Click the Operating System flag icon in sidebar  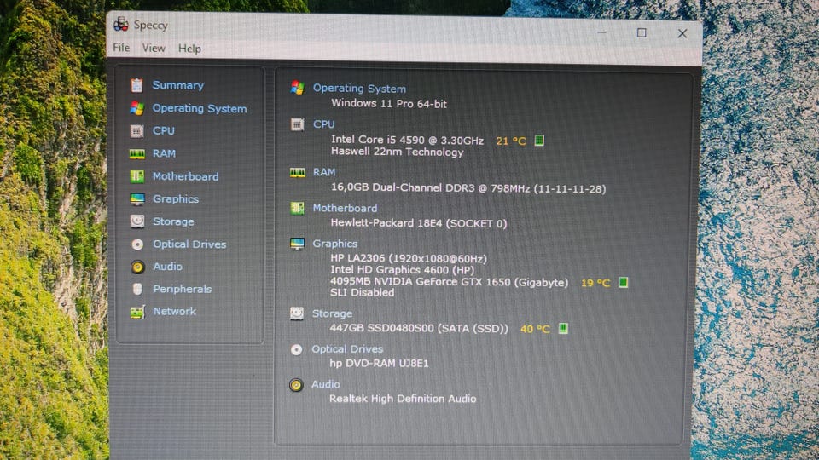pos(136,108)
